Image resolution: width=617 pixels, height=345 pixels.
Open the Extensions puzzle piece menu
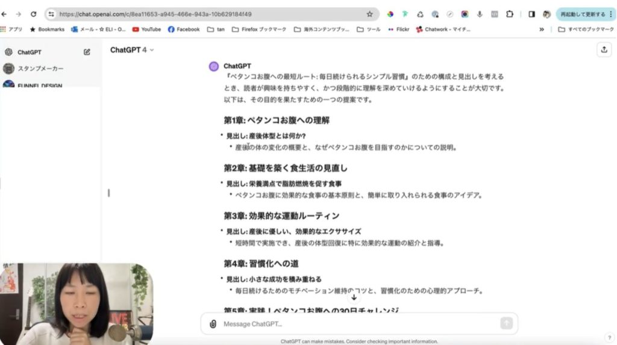click(510, 14)
